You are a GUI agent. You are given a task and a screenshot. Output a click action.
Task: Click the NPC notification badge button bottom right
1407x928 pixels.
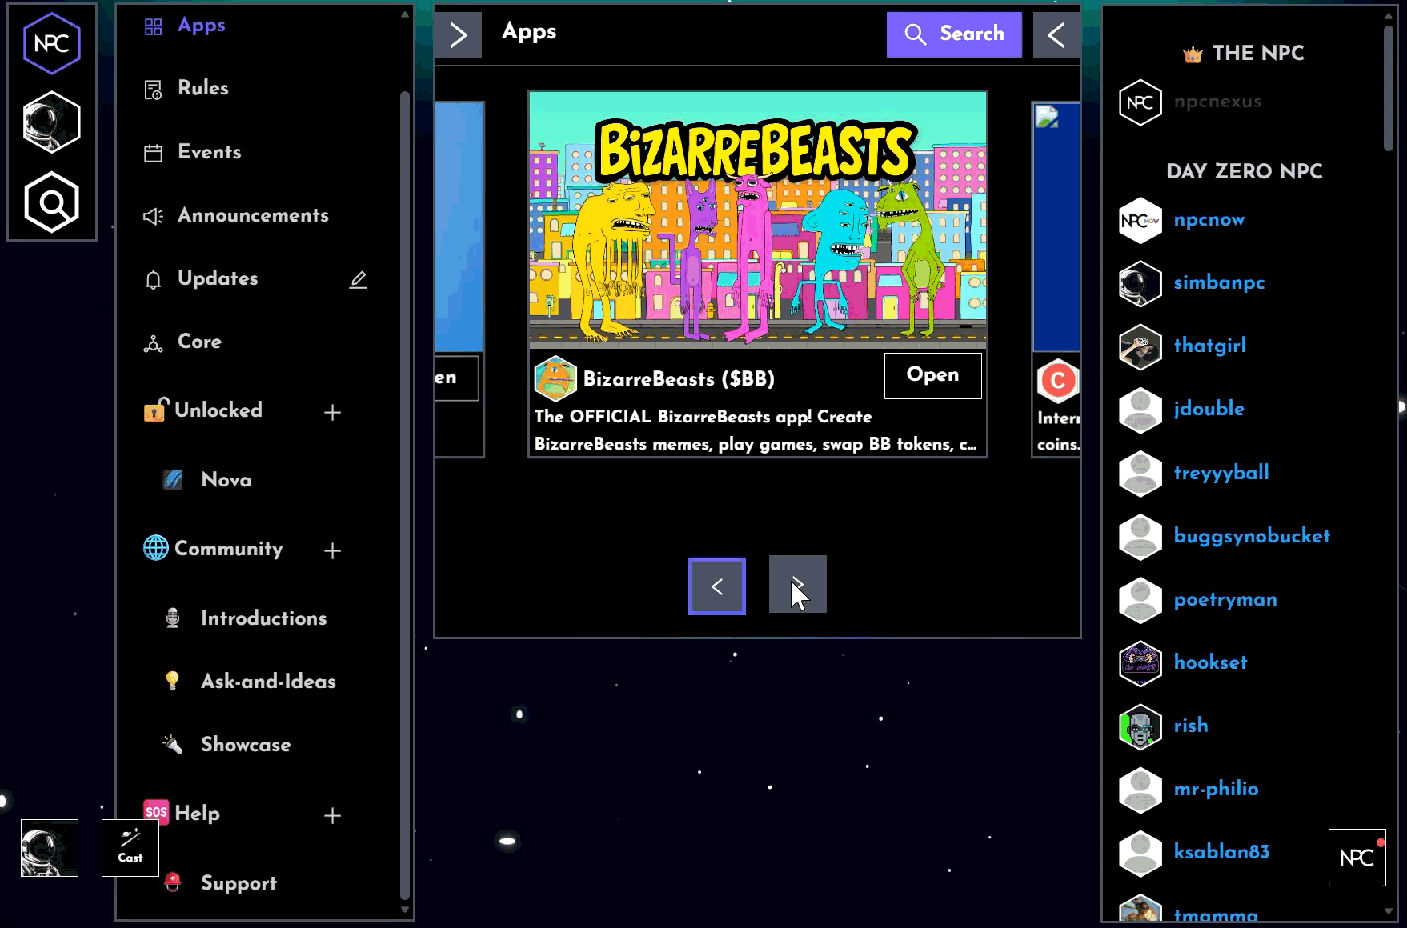point(1357,858)
